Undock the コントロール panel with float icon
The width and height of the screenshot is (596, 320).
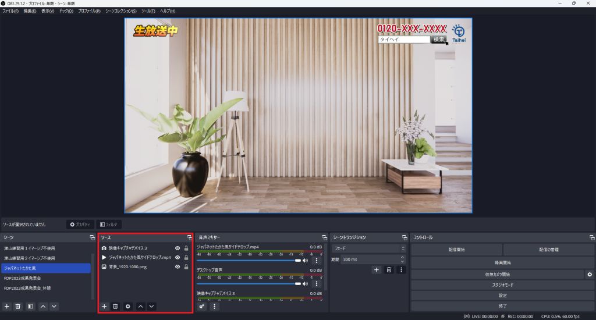point(592,237)
